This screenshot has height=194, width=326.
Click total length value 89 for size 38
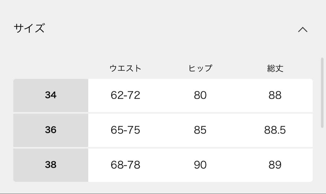pyautogui.click(x=275, y=165)
